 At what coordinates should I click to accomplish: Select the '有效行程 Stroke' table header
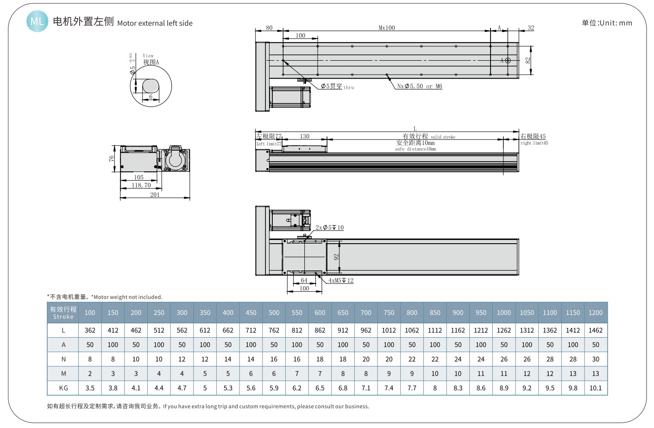[63, 313]
